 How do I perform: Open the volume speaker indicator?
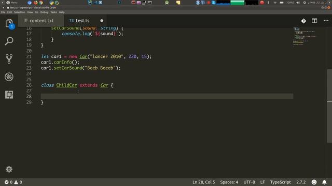click(x=298, y=3)
